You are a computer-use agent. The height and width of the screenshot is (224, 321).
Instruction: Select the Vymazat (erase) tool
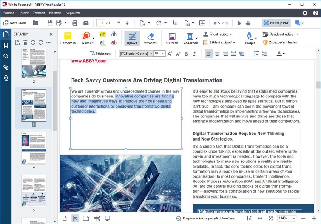150,38
